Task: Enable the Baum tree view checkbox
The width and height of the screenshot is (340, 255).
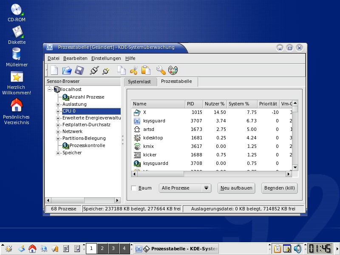Action: [134, 188]
